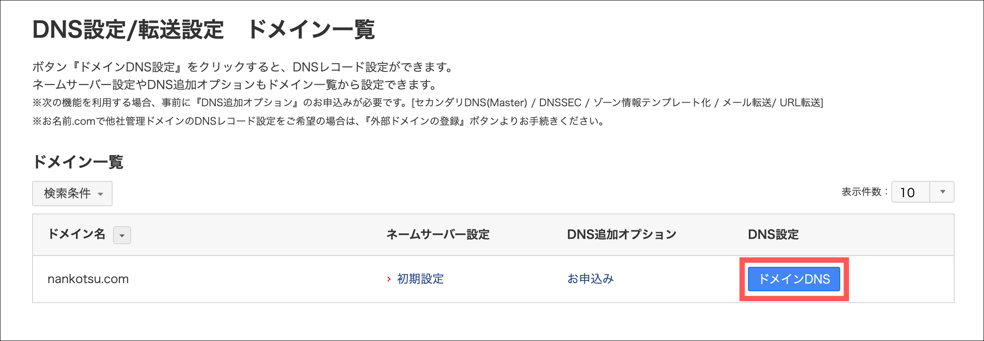This screenshot has height=341, width=984.
Task: Open the 初期設定 nameserver link
Action: [x=420, y=279]
